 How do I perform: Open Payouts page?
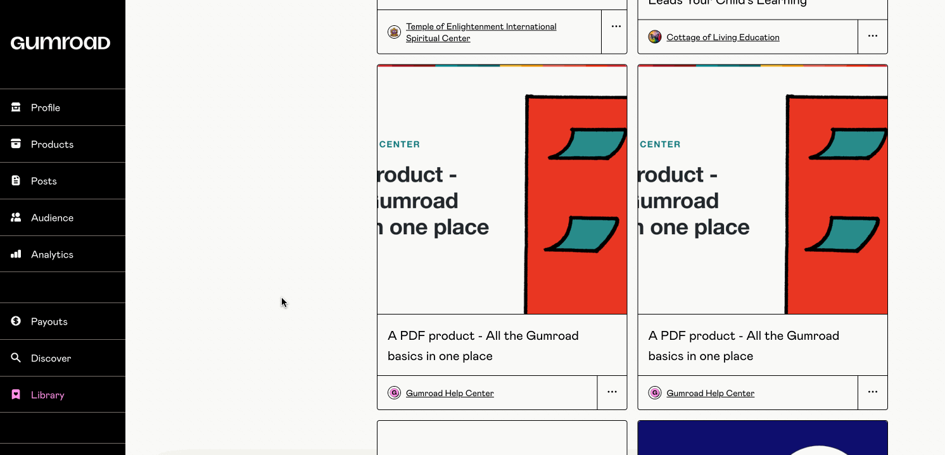tap(63, 321)
